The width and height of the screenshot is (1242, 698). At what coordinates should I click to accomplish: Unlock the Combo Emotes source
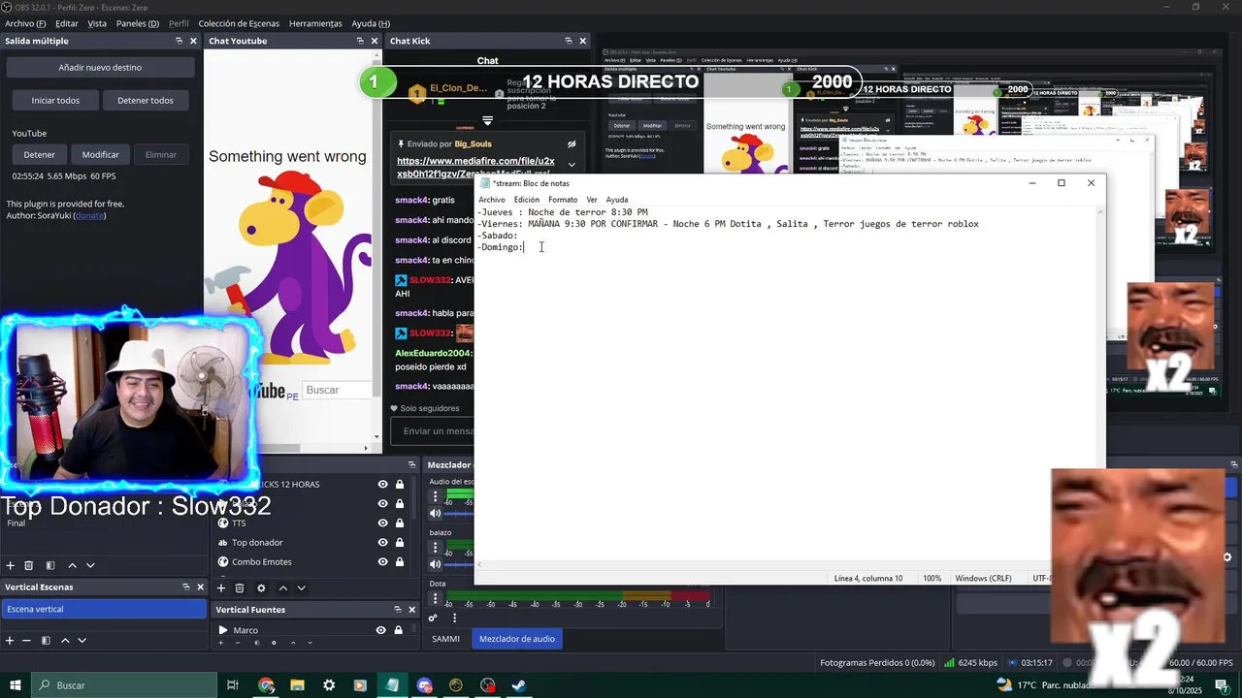(x=399, y=562)
